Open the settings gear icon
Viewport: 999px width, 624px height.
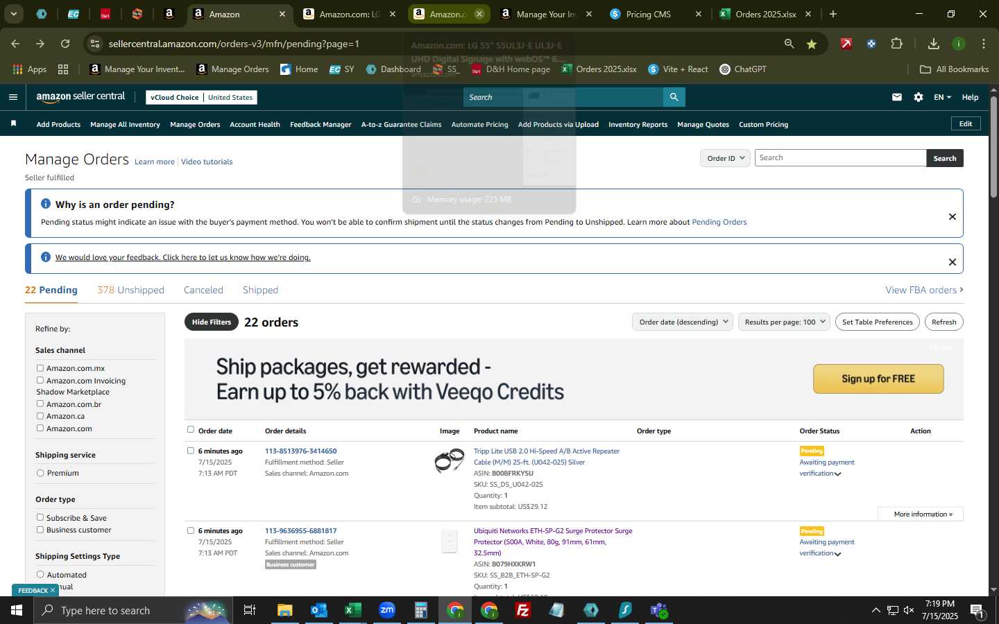pyautogui.click(x=919, y=97)
